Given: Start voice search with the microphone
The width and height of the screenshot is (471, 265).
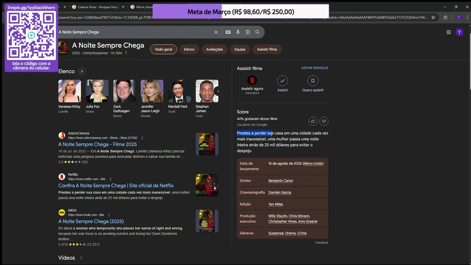Looking at the screenshot, I should click(238, 32).
